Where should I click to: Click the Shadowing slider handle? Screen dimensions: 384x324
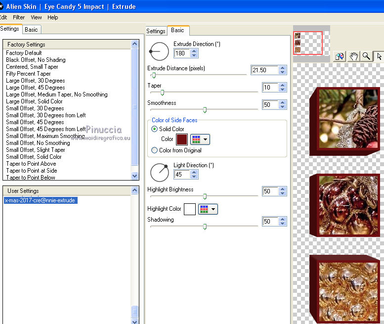(205, 227)
